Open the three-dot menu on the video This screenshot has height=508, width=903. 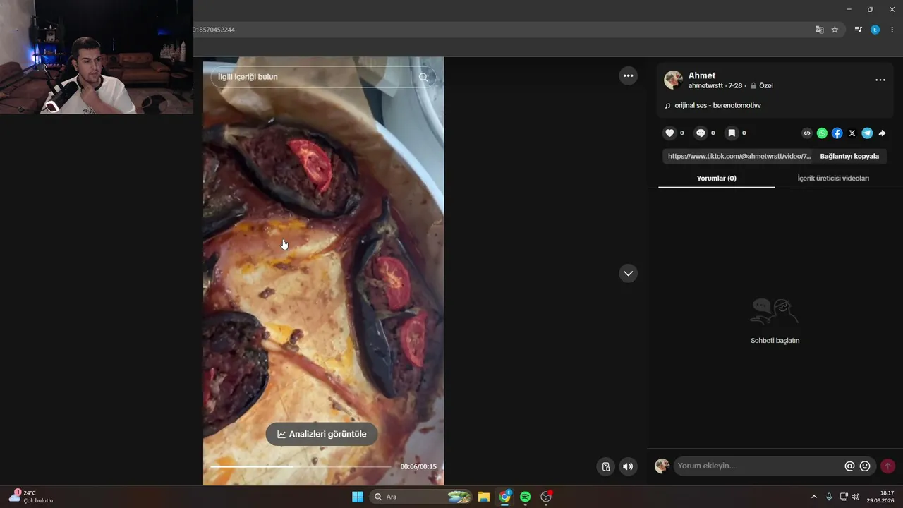tap(628, 75)
